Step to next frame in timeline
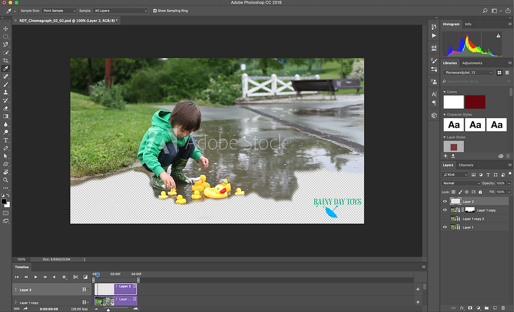 pyautogui.click(x=45, y=277)
